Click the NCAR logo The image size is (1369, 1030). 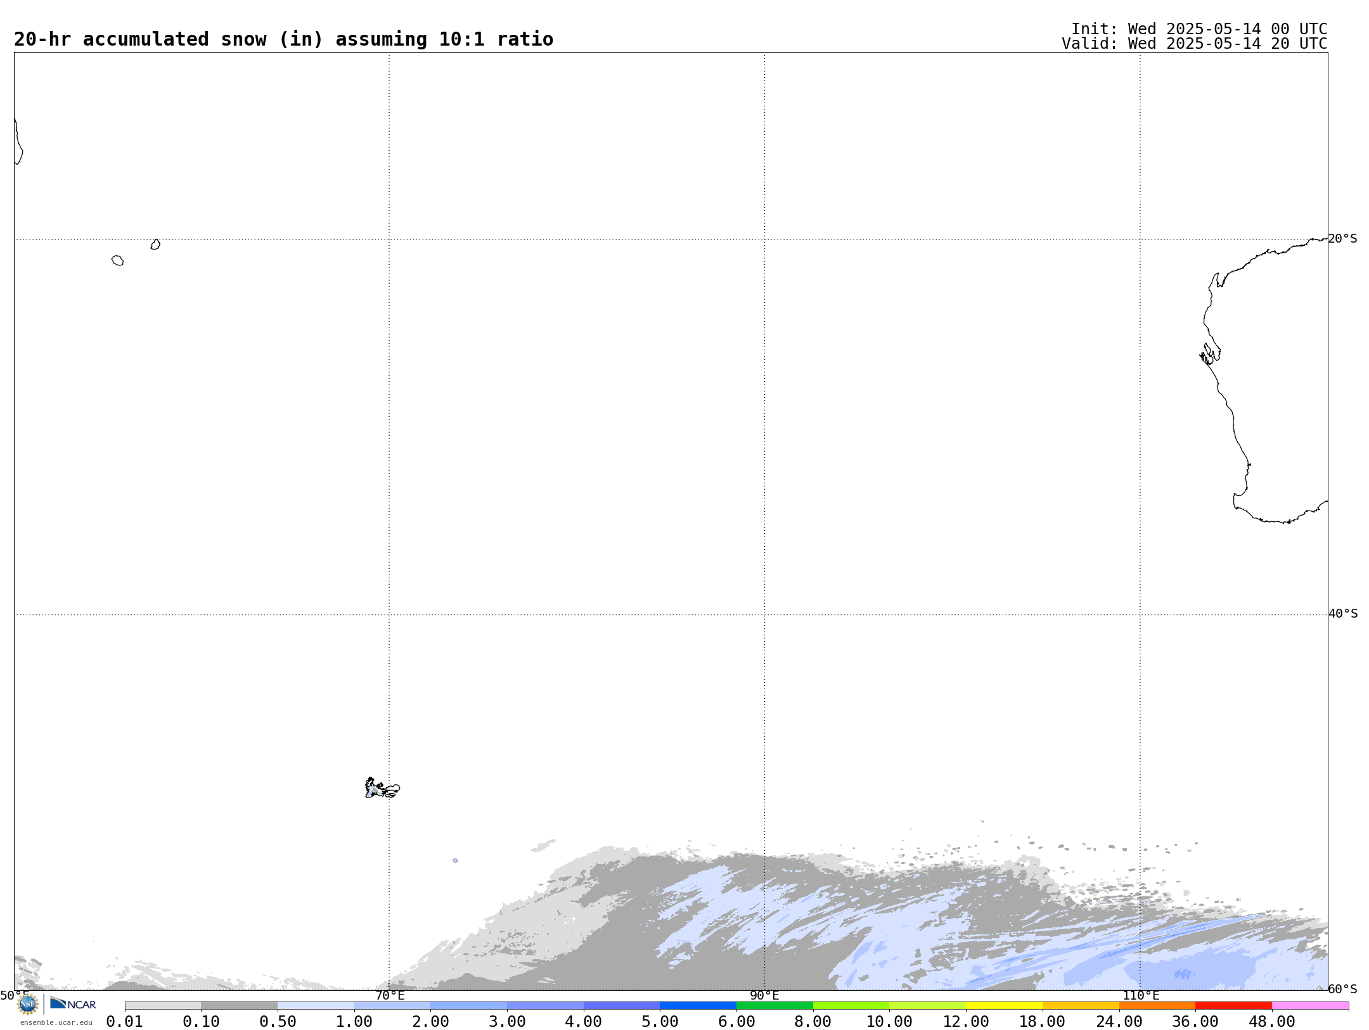pos(73,1003)
